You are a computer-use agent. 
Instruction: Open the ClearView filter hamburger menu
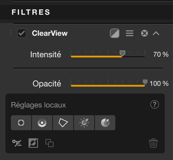(x=130, y=33)
